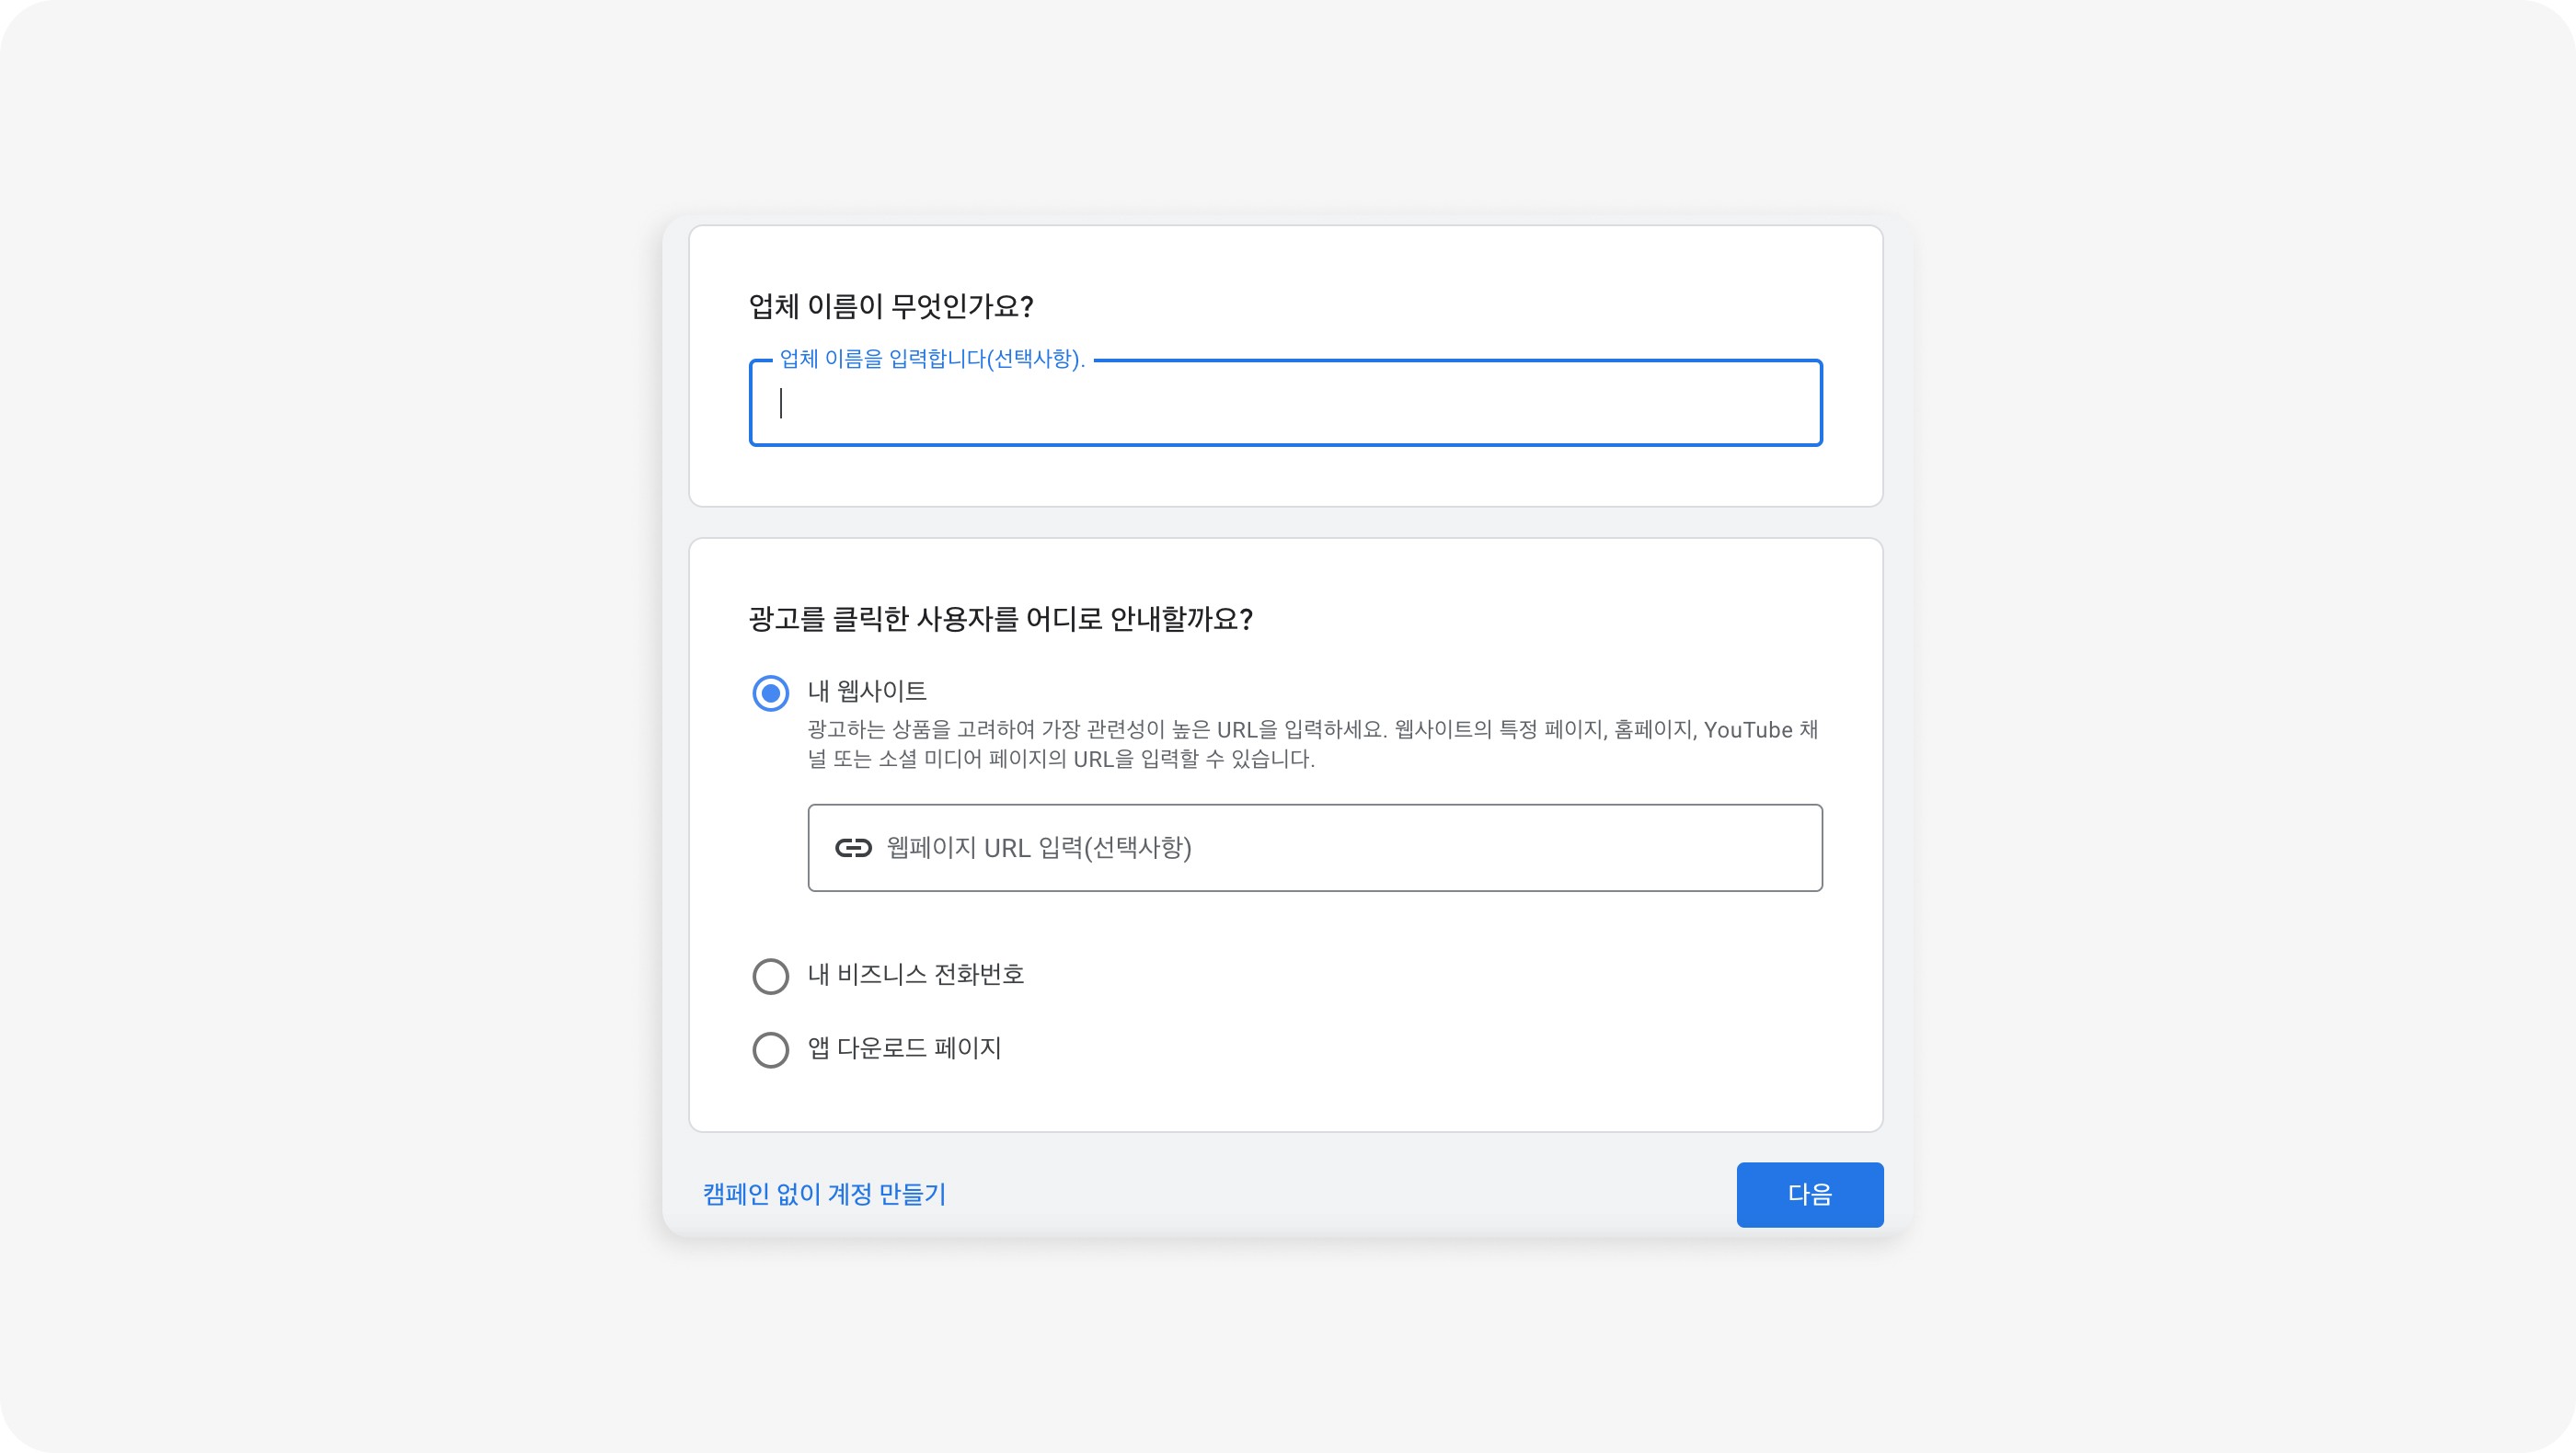Click the 다음 button
This screenshot has width=2576, height=1453.
click(x=1810, y=1195)
